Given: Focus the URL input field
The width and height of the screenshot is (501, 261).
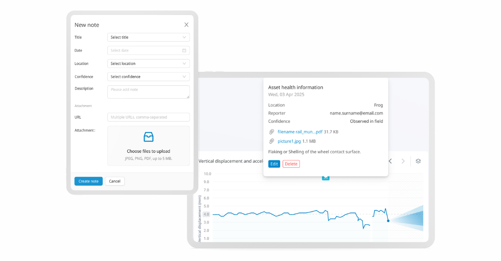Looking at the screenshot, I should [x=148, y=117].
